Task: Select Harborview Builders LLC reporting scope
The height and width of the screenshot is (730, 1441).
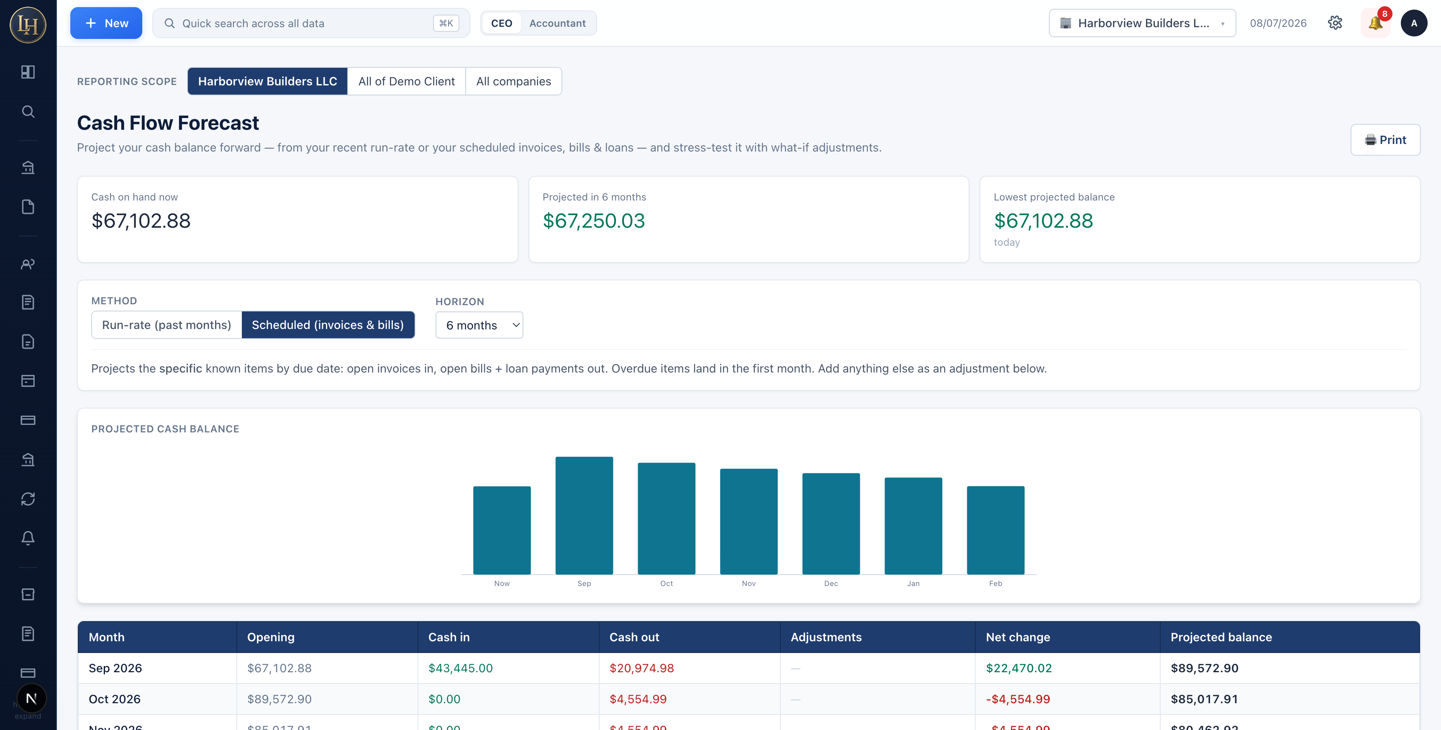Action: [x=267, y=81]
